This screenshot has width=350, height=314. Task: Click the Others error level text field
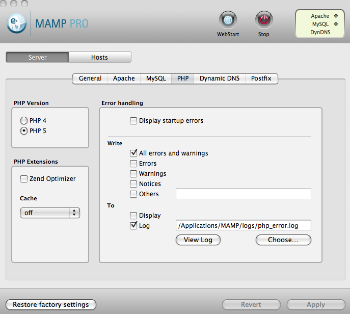pyautogui.click(x=244, y=194)
